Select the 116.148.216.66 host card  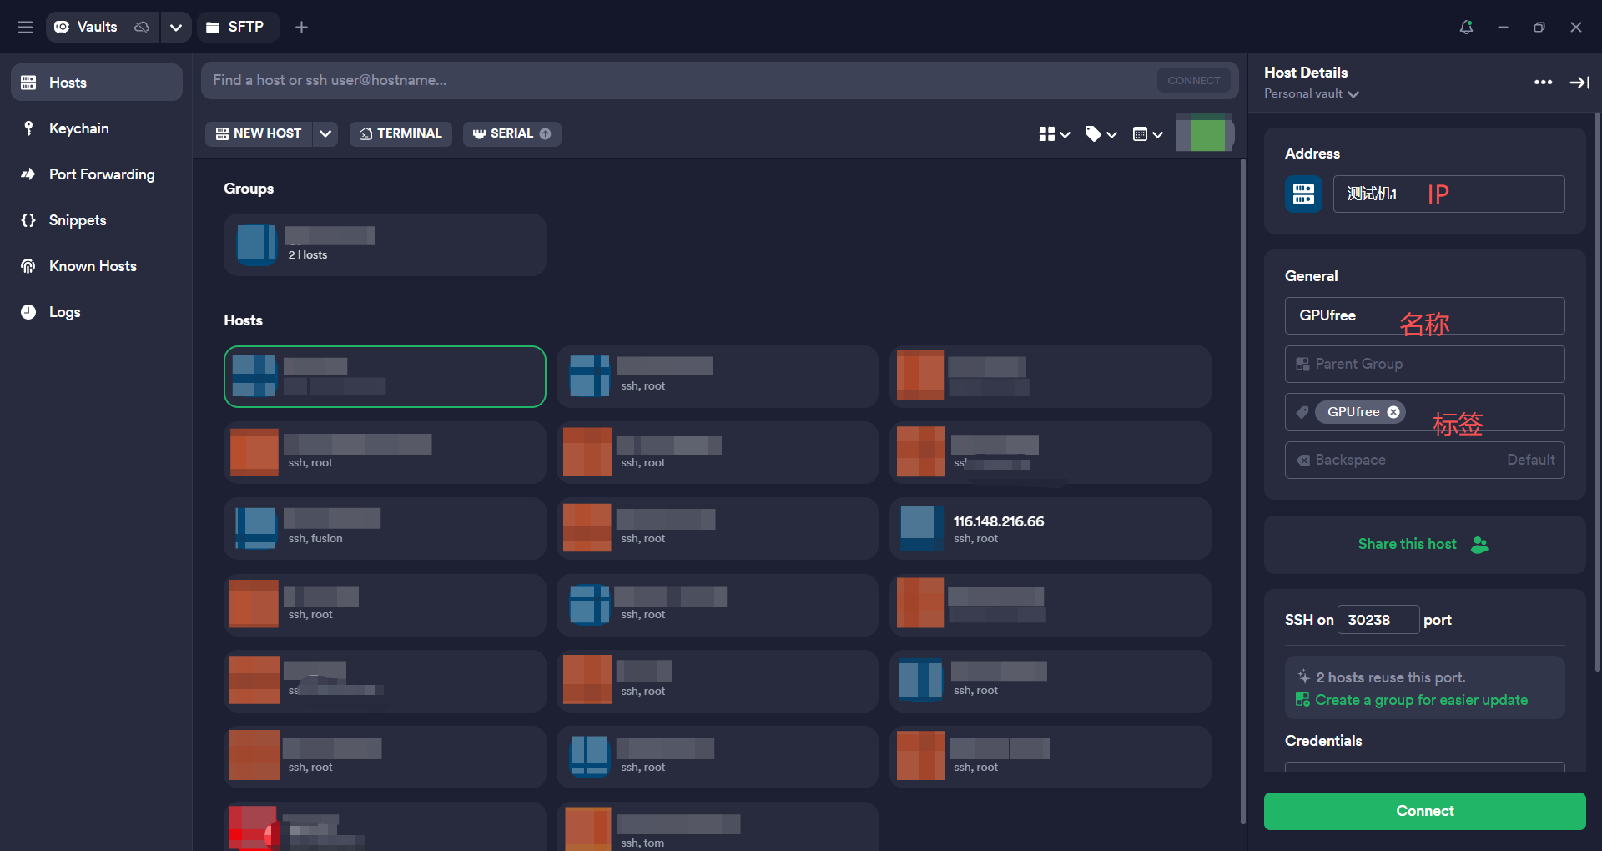click(x=1050, y=528)
